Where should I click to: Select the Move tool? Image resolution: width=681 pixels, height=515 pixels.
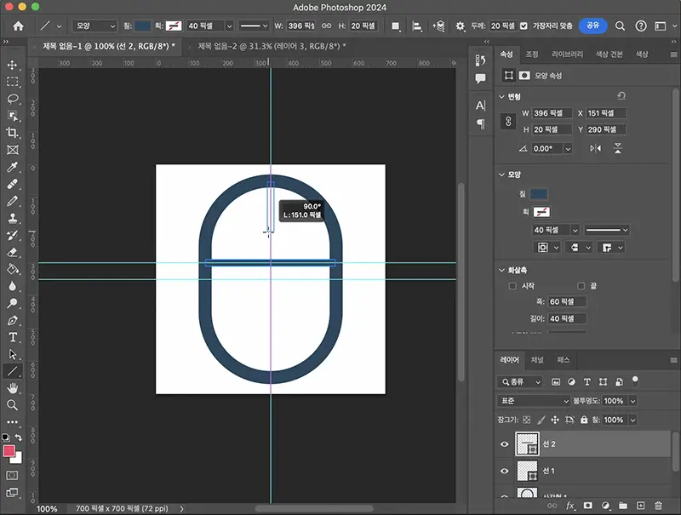tap(12, 66)
